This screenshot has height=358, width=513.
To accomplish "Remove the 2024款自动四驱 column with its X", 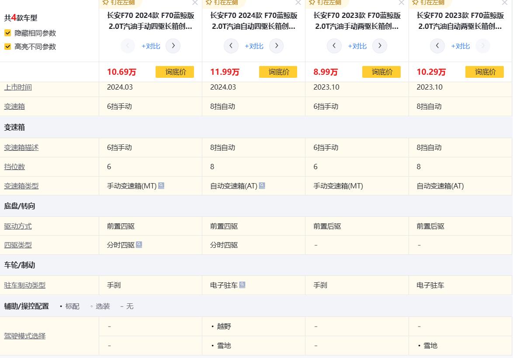I will coord(298,3).
